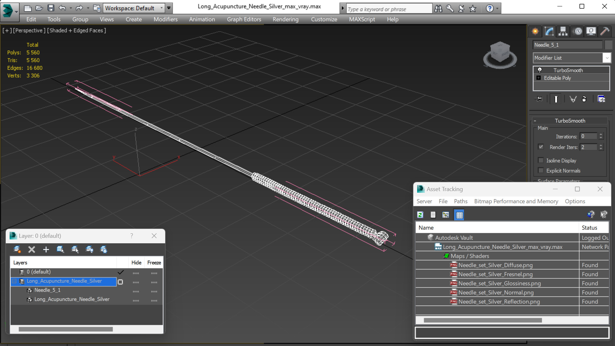Toggle Freeze for Long_Acupuncture_Needle_Silver layer
This screenshot has height=346, width=615.
pyautogui.click(x=154, y=282)
